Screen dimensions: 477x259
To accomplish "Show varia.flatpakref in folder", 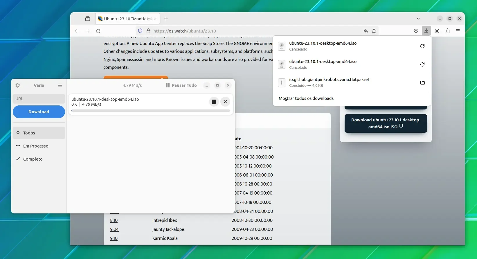I will (x=422, y=83).
